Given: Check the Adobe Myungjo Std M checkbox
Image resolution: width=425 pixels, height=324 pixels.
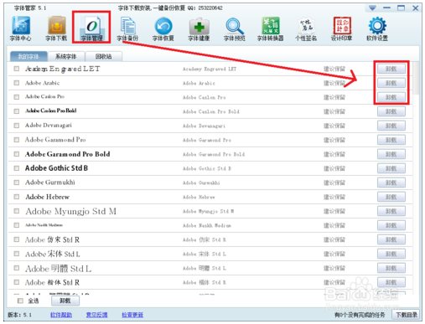Looking at the screenshot, I should tap(17, 211).
